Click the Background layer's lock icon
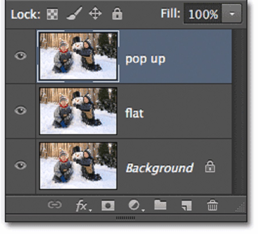Image resolution: width=258 pixels, height=234 pixels. coord(210,167)
